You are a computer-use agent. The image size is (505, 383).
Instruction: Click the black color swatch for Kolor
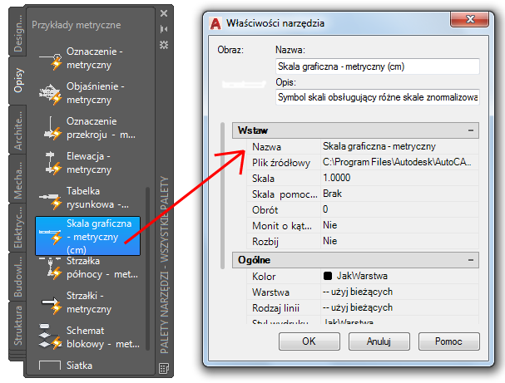click(x=328, y=276)
